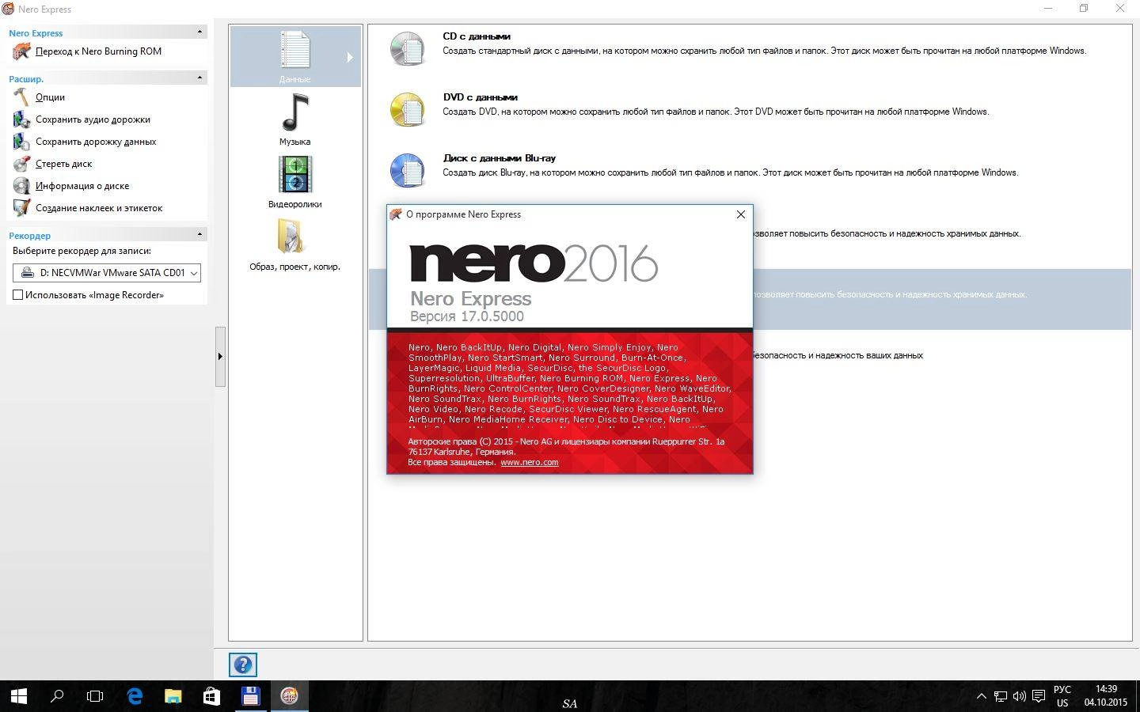Open taskbar search magnifier
This screenshot has width=1140, height=712.
pos(57,696)
